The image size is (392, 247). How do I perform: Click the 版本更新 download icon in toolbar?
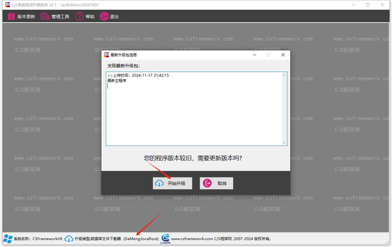point(11,17)
